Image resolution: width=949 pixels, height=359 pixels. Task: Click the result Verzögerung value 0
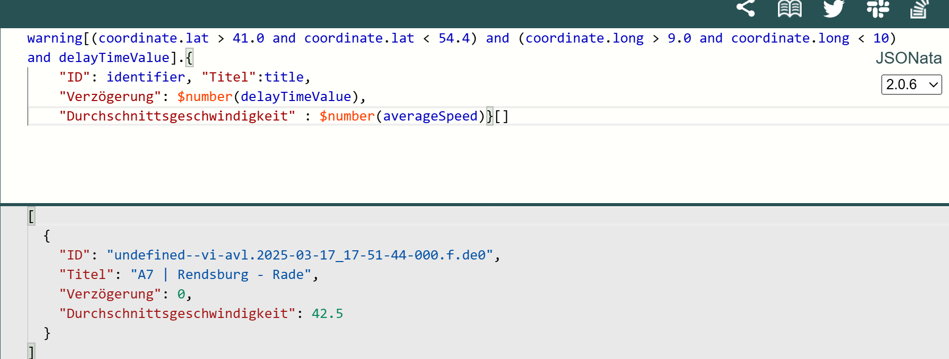coord(181,294)
